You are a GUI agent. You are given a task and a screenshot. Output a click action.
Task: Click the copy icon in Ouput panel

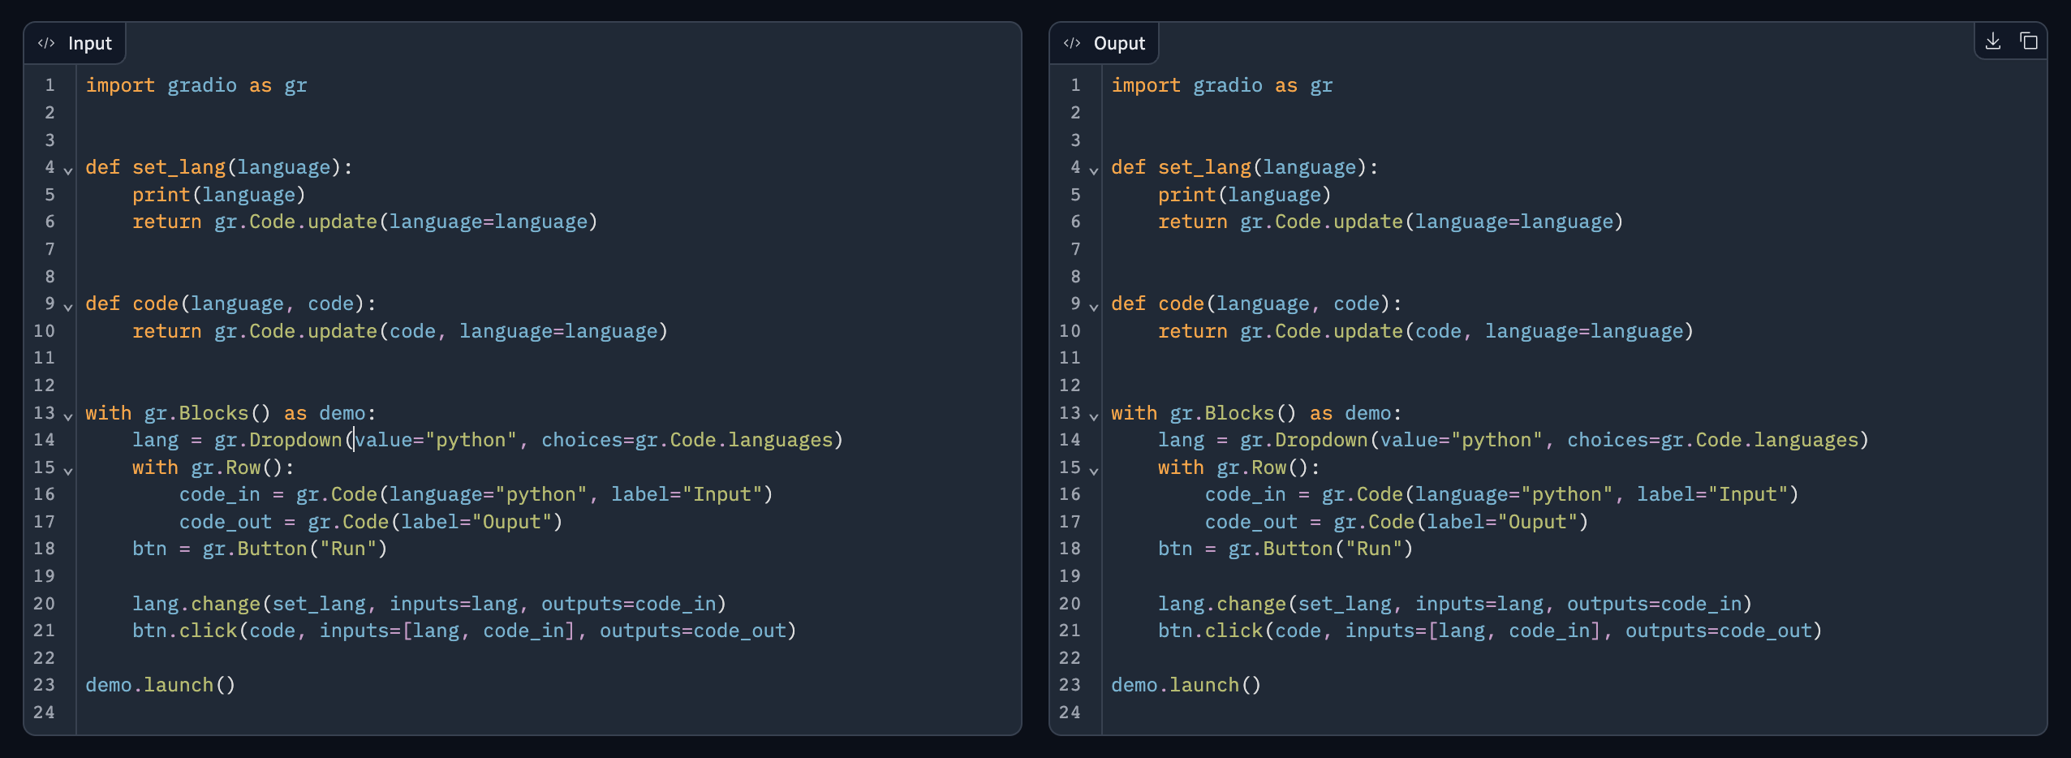coord(2028,41)
